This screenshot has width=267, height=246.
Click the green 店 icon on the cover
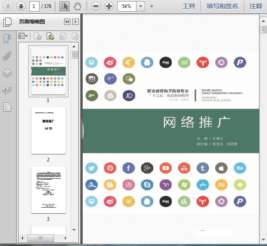coord(184,201)
